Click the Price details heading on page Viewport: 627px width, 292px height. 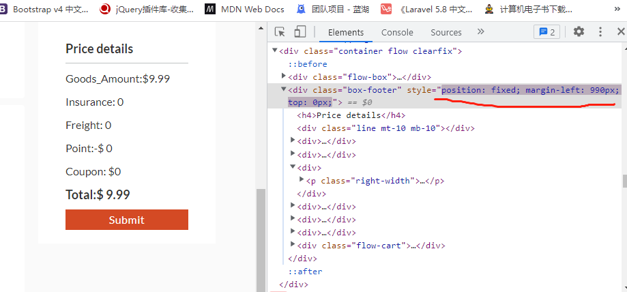click(99, 49)
